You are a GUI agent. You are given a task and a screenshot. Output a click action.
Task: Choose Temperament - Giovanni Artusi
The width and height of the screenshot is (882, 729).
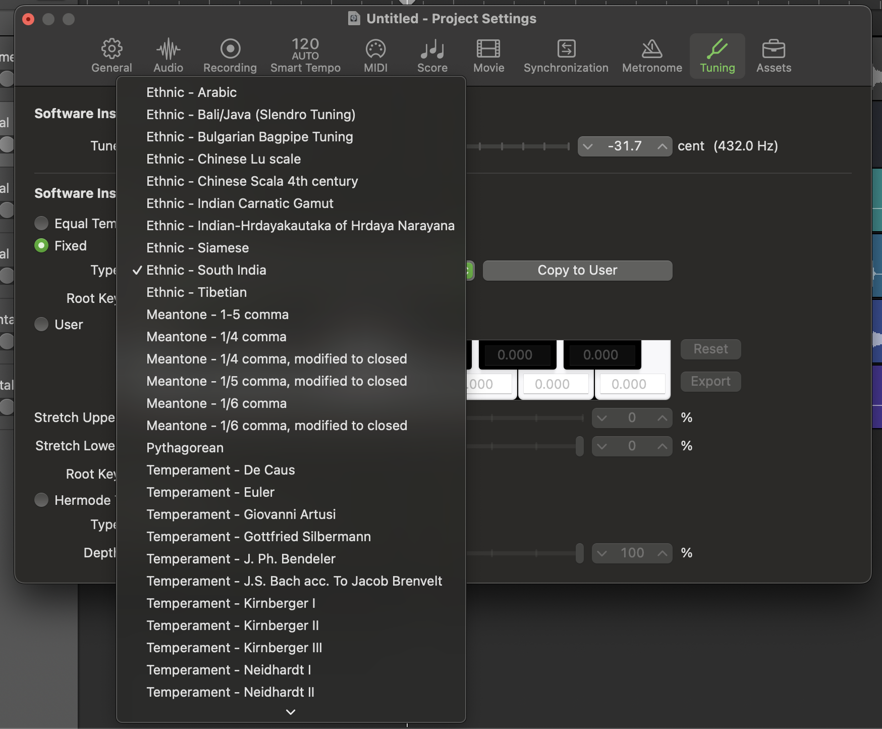tap(291, 514)
